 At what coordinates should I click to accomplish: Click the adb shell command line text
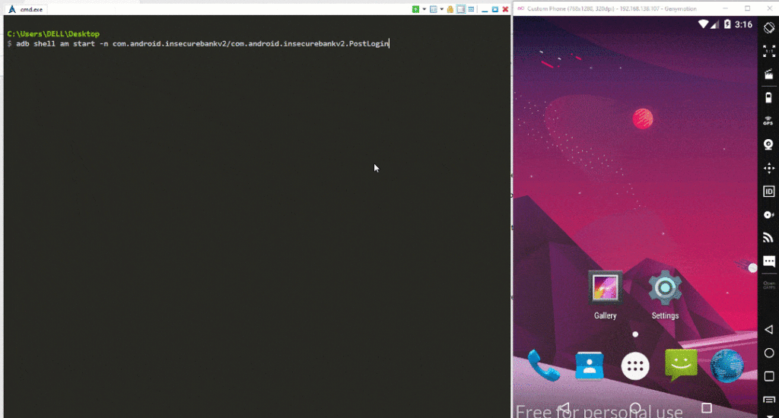point(202,43)
